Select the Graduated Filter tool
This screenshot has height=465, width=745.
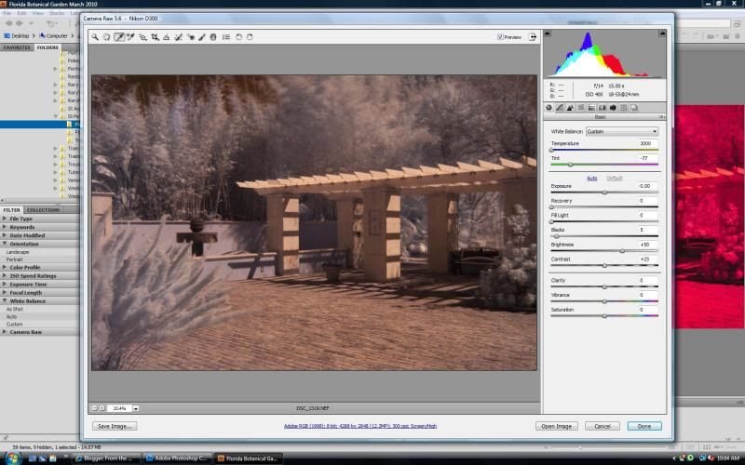click(x=213, y=36)
